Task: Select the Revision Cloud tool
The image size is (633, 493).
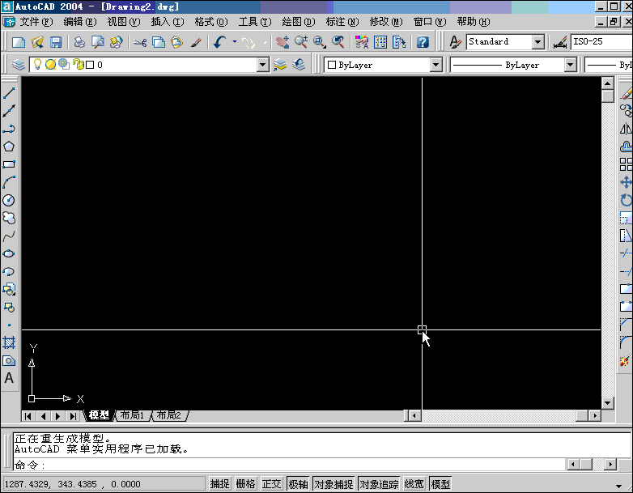Action: [9, 218]
